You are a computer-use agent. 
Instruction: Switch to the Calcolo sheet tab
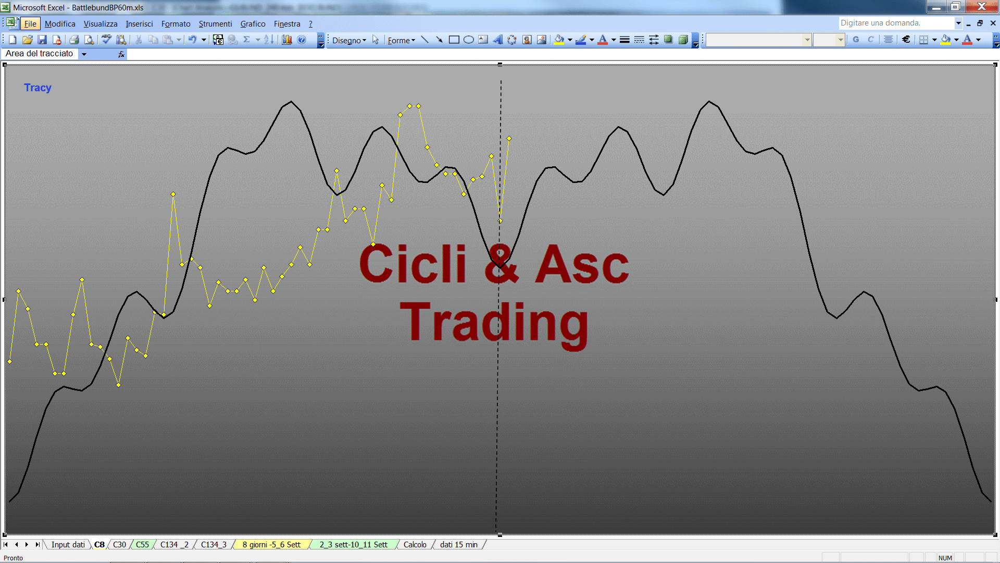[x=415, y=544]
